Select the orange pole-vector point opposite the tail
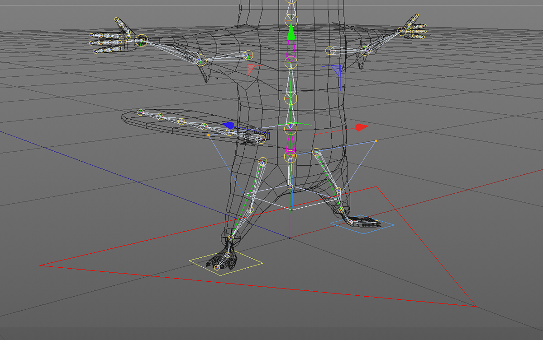Viewport: 543px width, 340px height. pos(376,141)
